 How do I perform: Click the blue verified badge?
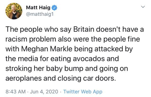55,8
